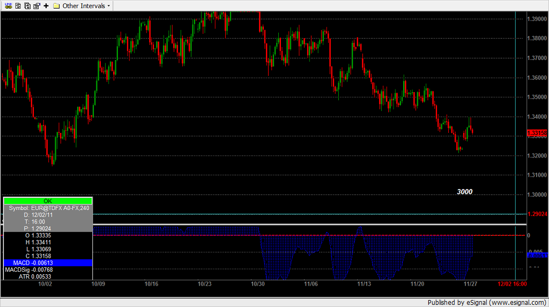Select the Symbol EUR@TDFX A0-FX,240 row
Viewport: 549px width, 307px height.
(x=48, y=208)
